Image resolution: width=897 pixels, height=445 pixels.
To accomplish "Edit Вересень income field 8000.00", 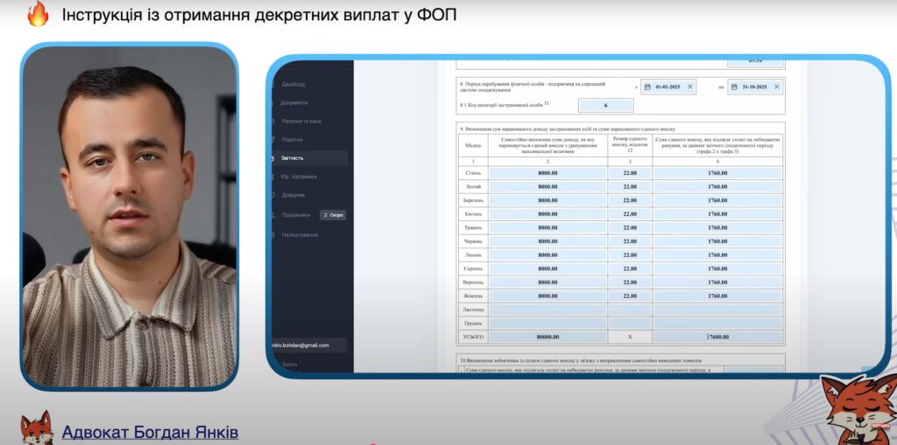I will point(547,282).
